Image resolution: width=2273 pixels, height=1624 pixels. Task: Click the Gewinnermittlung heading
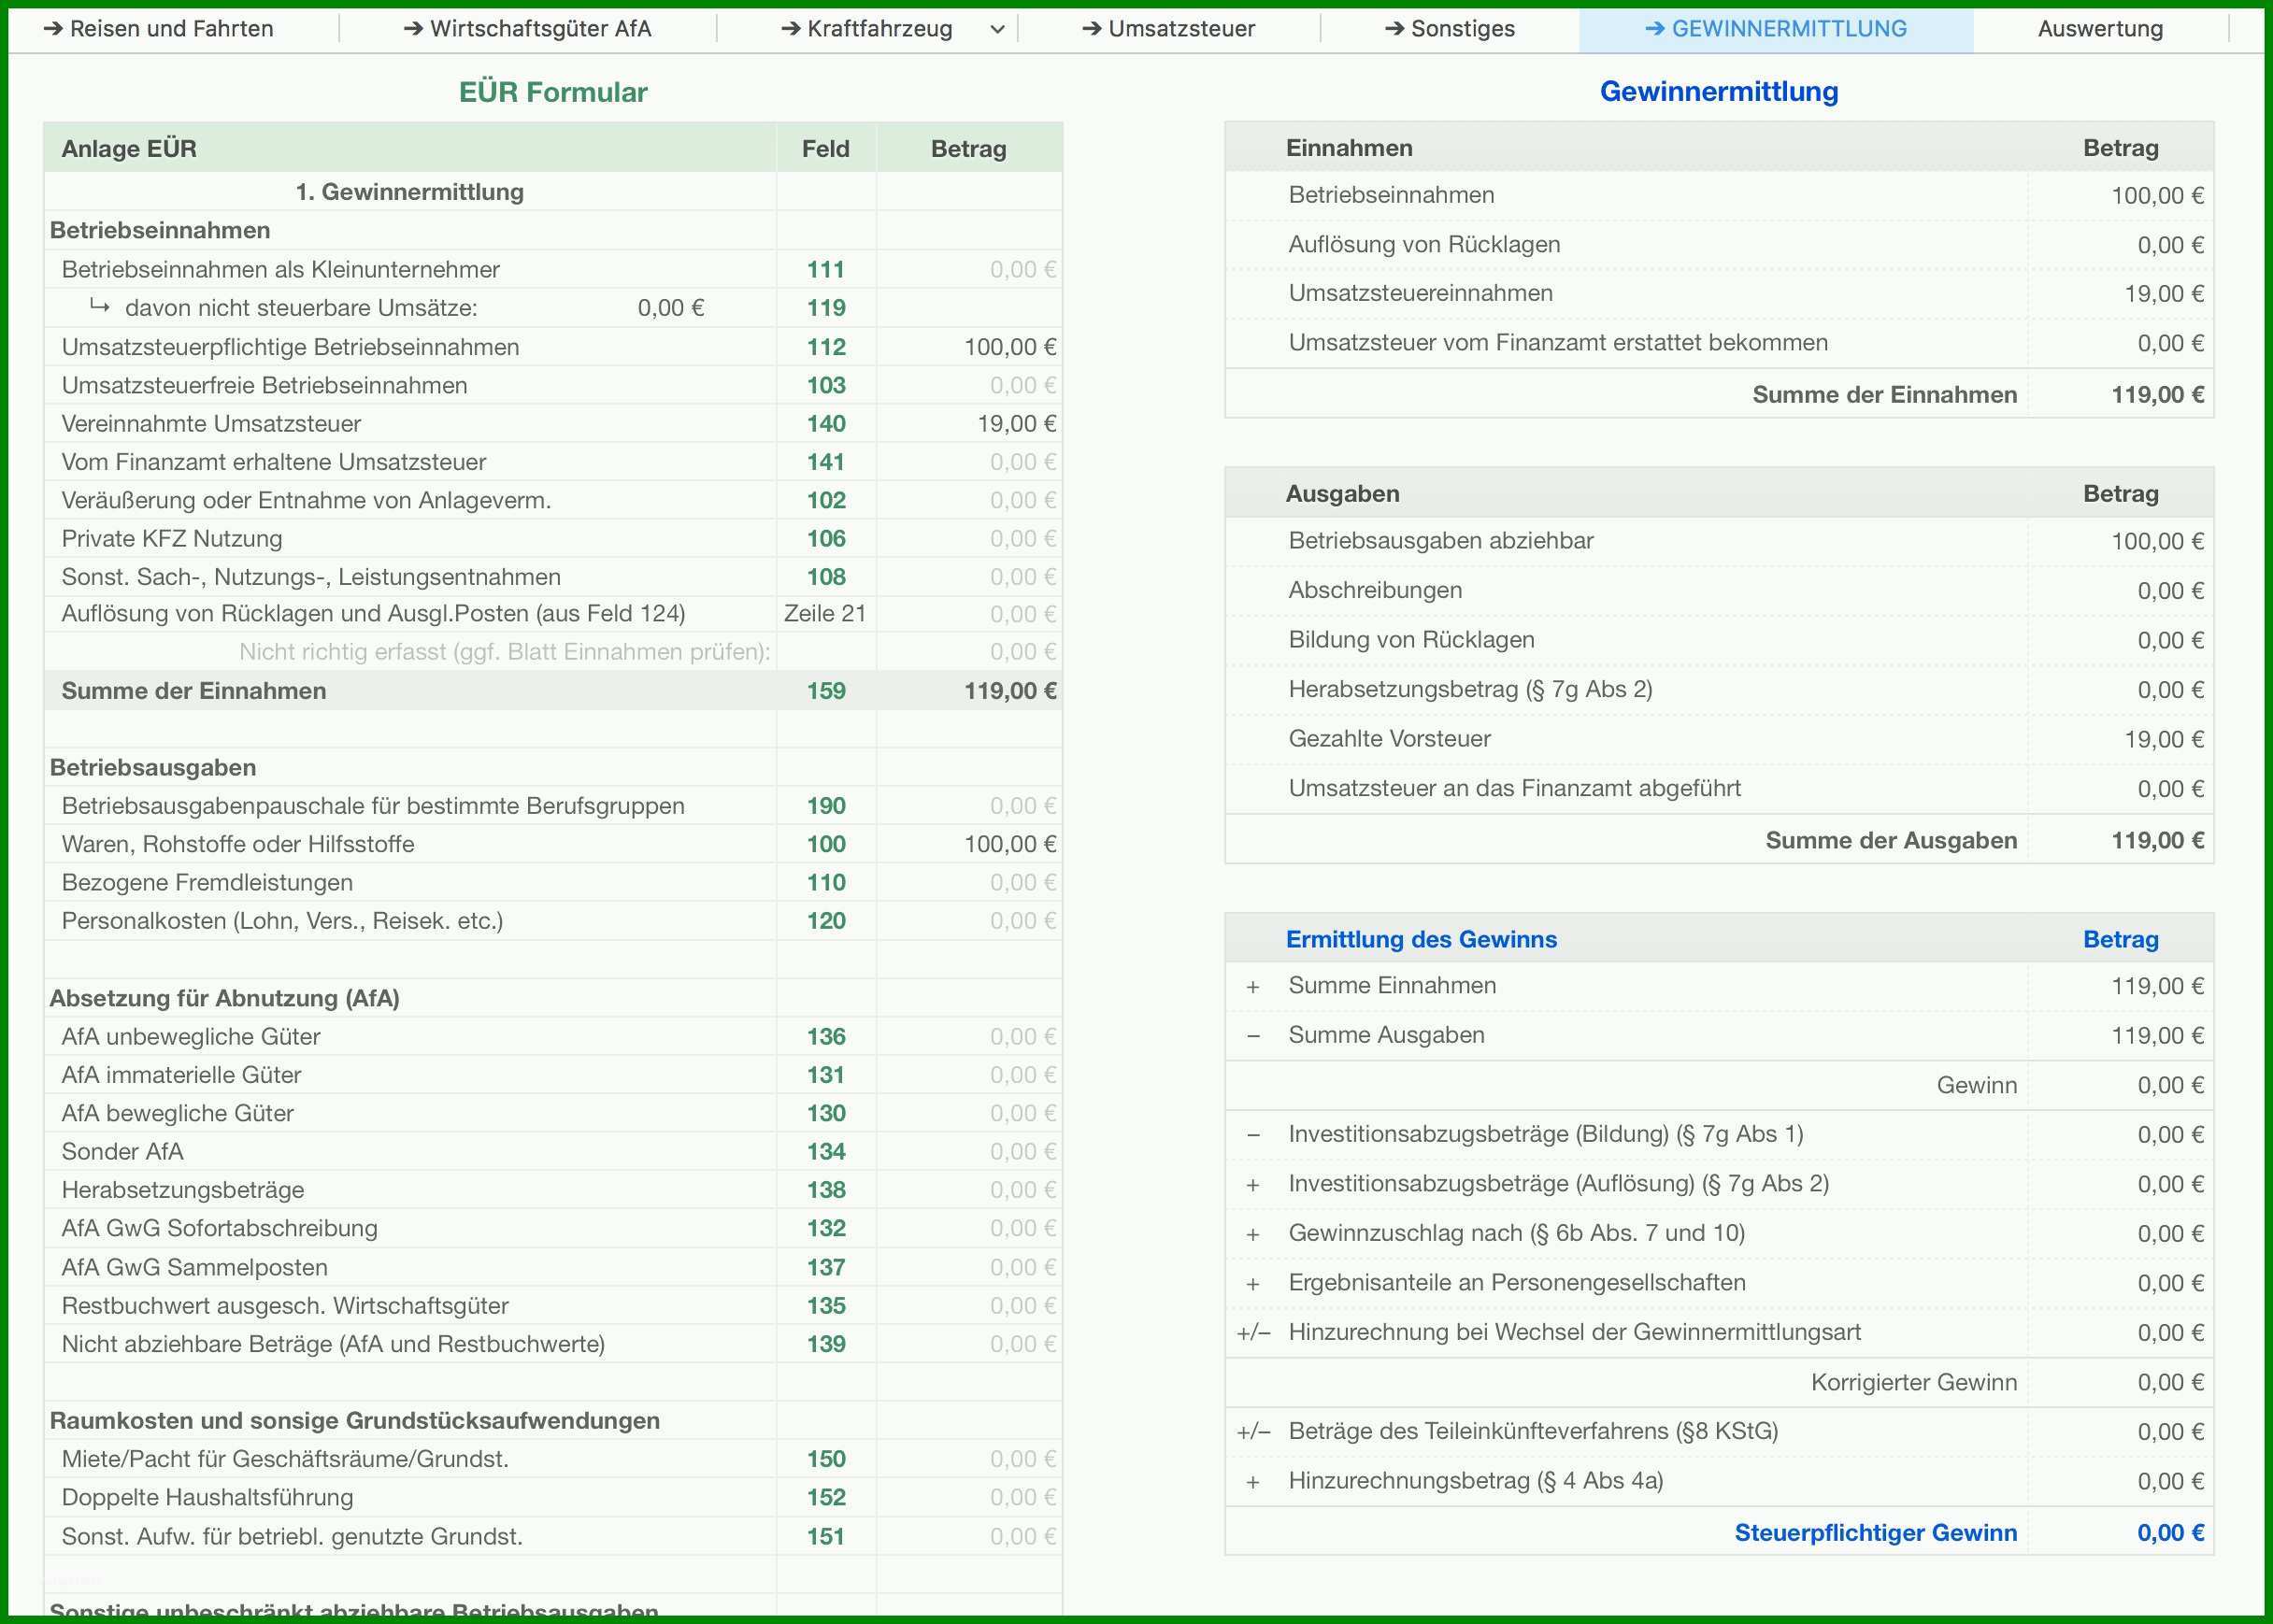(1719, 91)
